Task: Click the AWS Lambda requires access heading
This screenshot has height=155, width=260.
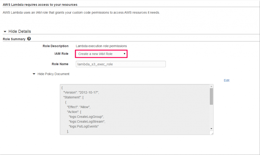Action: point(40,5)
